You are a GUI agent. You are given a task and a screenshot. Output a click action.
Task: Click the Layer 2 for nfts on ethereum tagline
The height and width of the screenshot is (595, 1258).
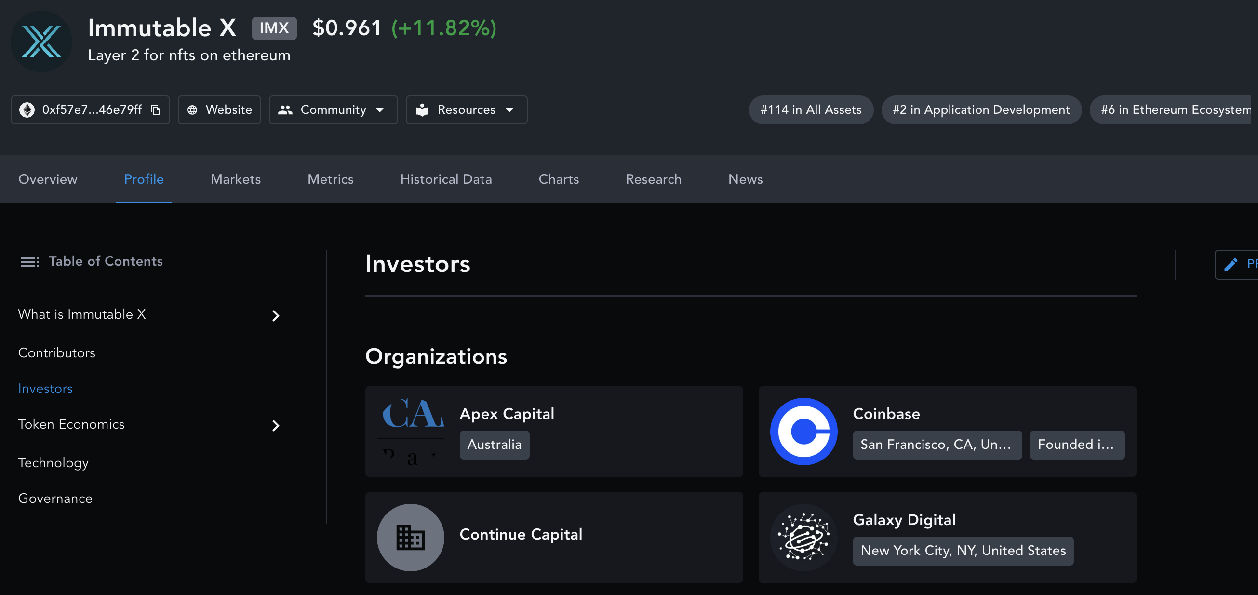tap(189, 55)
